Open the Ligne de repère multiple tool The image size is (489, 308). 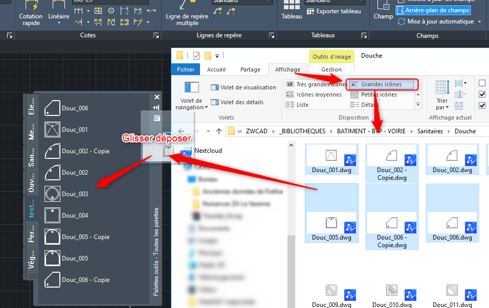187,13
